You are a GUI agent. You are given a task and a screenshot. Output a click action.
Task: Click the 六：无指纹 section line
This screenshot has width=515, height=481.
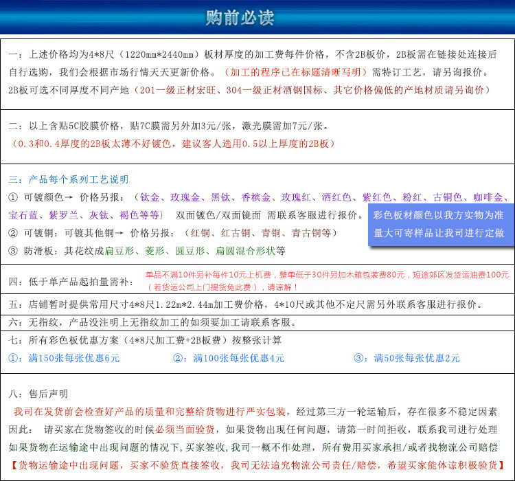coord(152,322)
